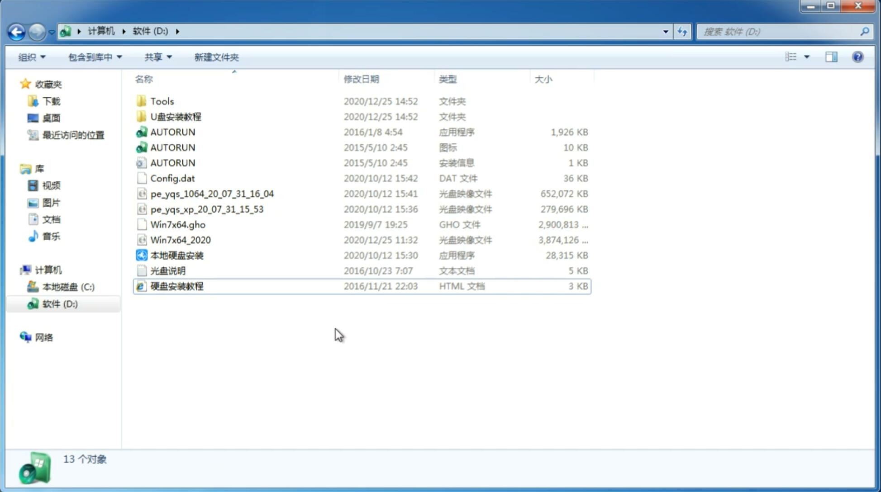Click 新建文件夹 button in toolbar

point(216,57)
